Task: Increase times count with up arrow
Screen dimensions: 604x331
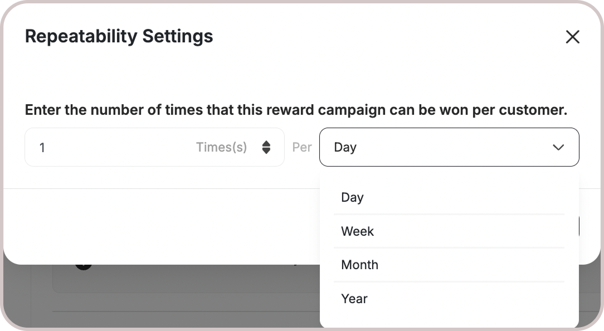Action: (x=266, y=143)
